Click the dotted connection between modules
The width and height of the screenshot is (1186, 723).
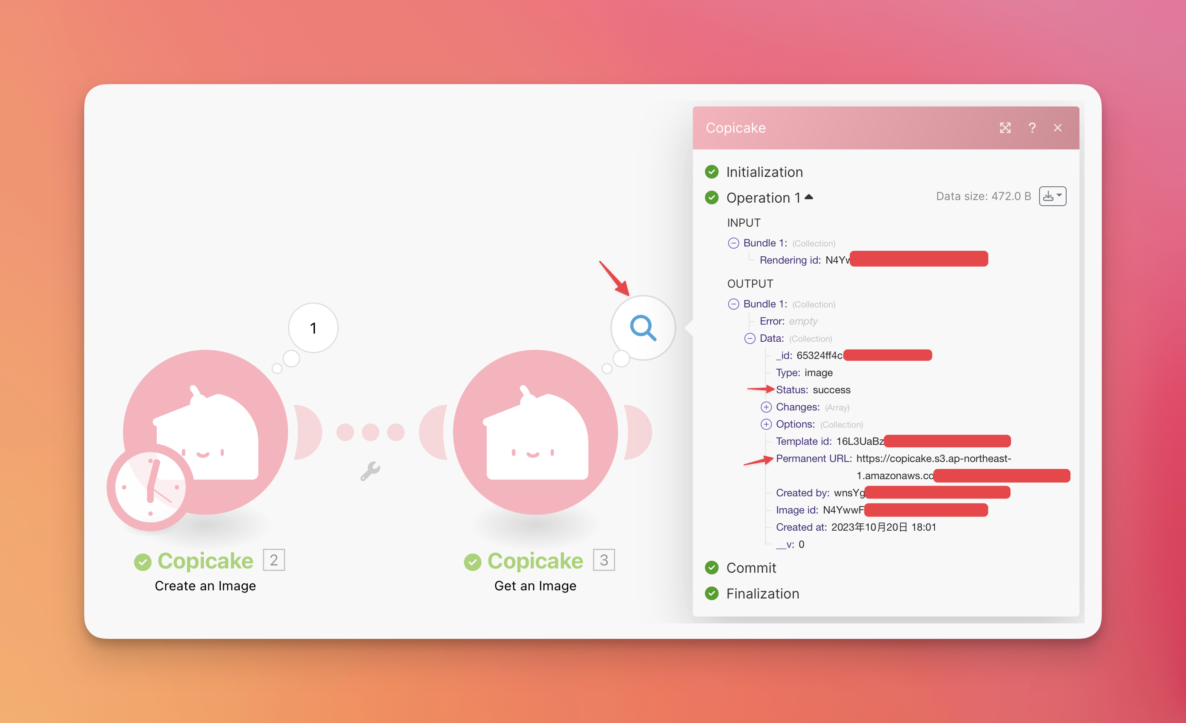pos(370,432)
